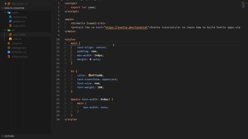Screen dimensions: 248x139
Task: Follow the https://svelte.dev/tutorial link
Action: [126, 27]
